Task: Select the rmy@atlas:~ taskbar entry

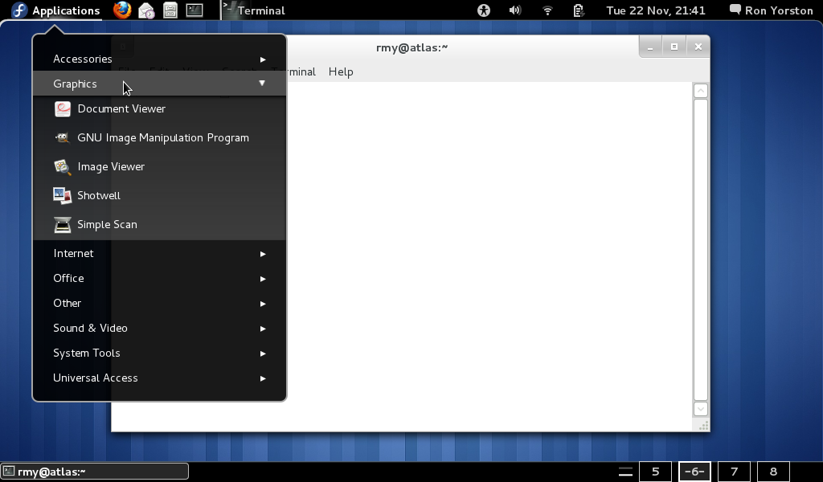Action: 94,472
